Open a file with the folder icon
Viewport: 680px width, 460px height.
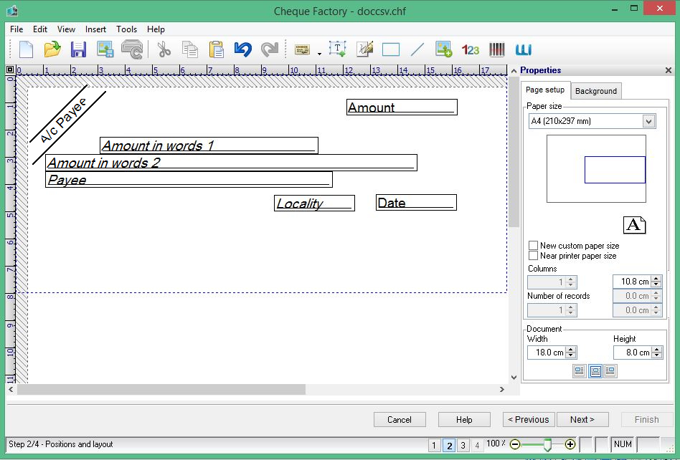[x=52, y=49]
